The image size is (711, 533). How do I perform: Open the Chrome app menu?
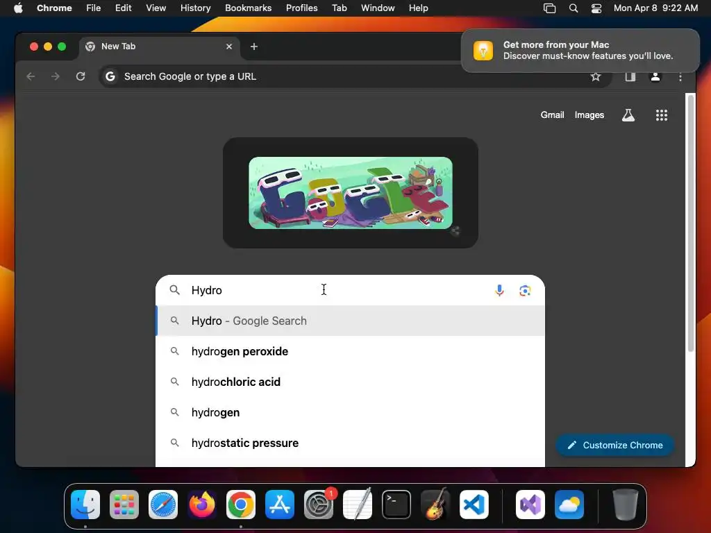point(54,8)
